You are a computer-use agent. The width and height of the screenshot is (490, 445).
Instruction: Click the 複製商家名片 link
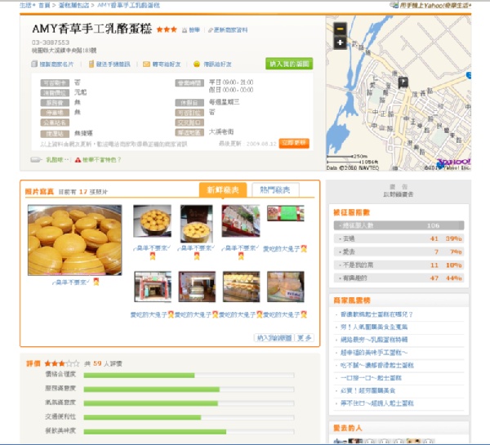tap(56, 64)
